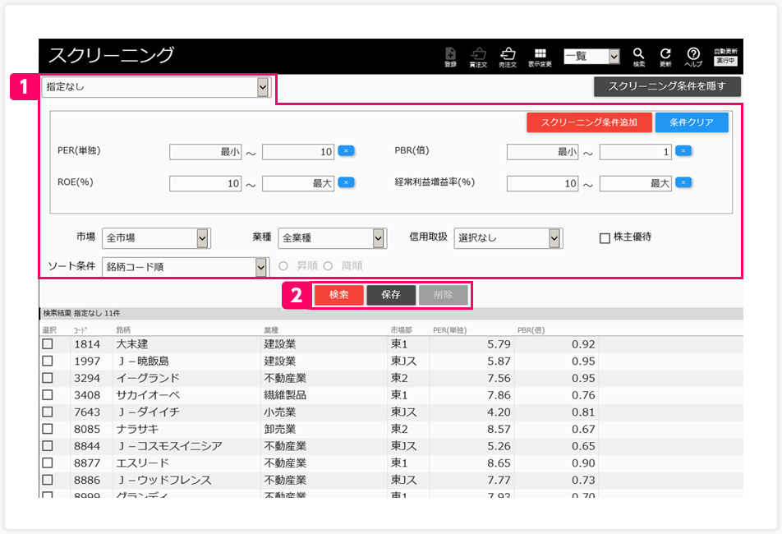Click the 銘柄 column header
The width and height of the screenshot is (782, 534).
(x=123, y=330)
